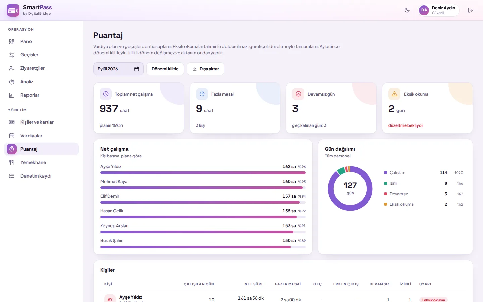Image resolution: width=483 pixels, height=302 pixels.
Task: Open the Pano dashboard icon in the sidebar
Action: 12,42
